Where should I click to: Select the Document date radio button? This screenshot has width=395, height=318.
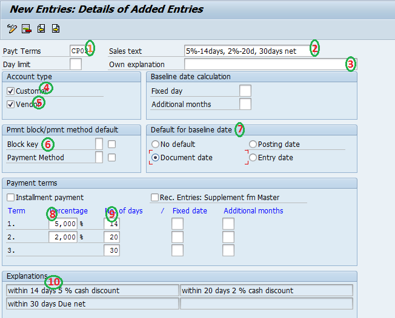click(156, 158)
